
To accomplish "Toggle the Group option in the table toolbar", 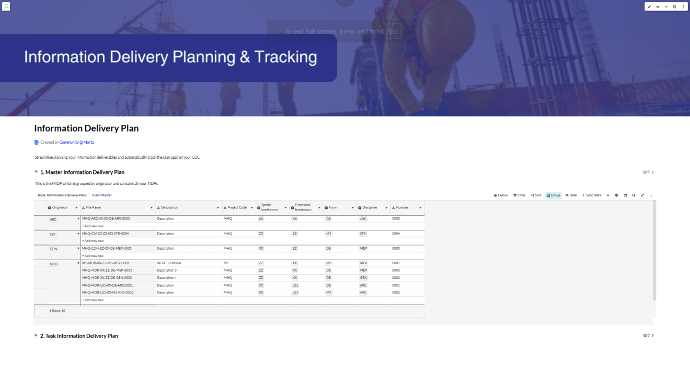I will [553, 195].
